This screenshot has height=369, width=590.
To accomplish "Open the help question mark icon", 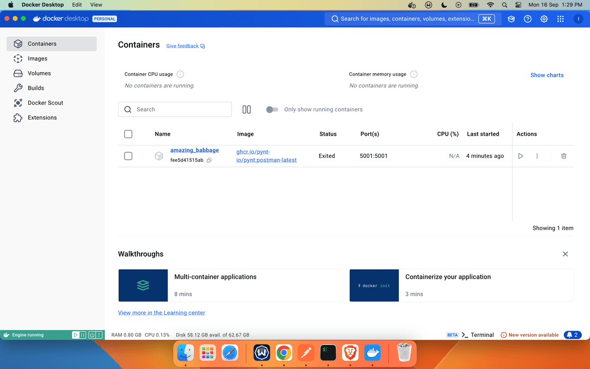I will point(527,19).
